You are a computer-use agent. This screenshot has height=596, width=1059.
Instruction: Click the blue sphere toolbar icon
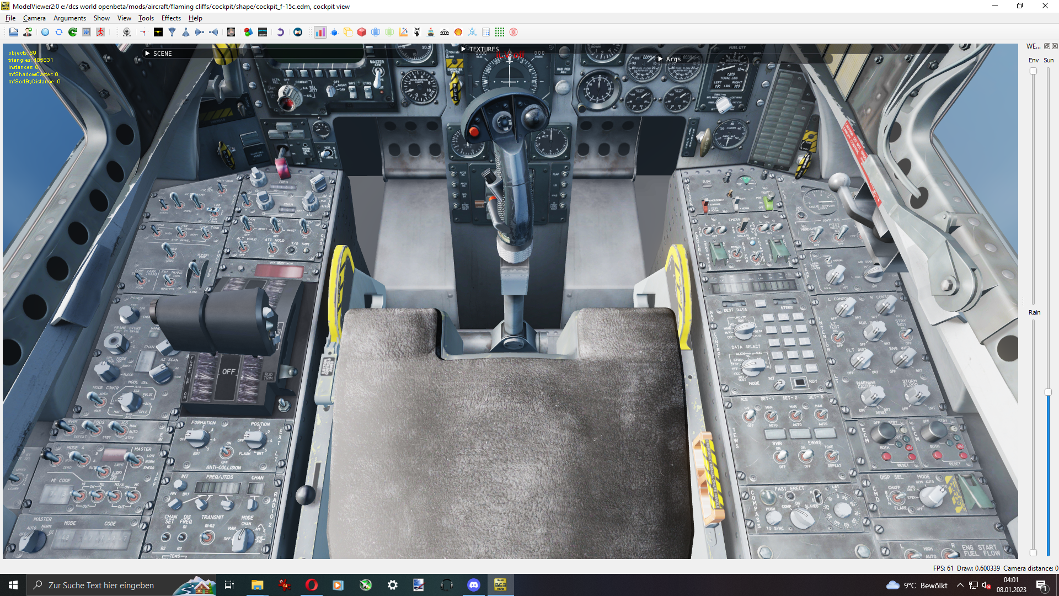point(45,32)
